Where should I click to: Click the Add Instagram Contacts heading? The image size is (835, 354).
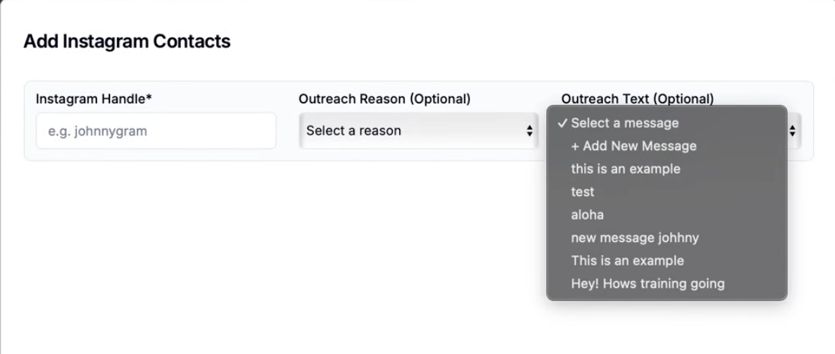(127, 42)
